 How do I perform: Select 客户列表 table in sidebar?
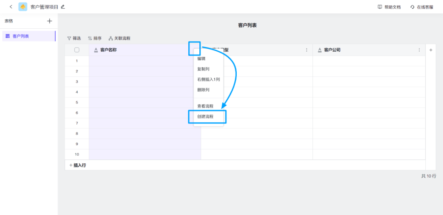(x=21, y=36)
